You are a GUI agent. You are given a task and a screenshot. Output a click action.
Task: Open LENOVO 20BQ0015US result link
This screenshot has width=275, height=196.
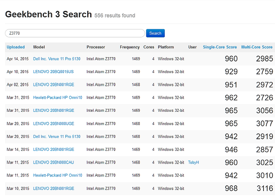click(x=53, y=72)
